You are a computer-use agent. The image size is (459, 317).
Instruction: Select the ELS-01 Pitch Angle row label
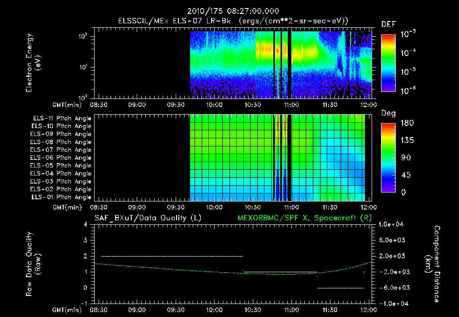click(61, 197)
